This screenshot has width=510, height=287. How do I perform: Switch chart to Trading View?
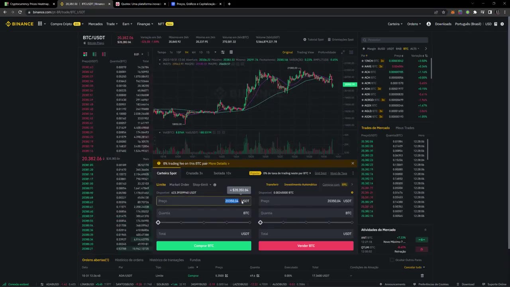(305, 52)
